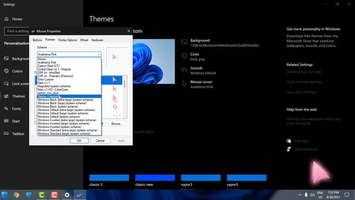This screenshot has height=200, width=355.
Task: Click the Get help icon
Action: coord(288,141)
